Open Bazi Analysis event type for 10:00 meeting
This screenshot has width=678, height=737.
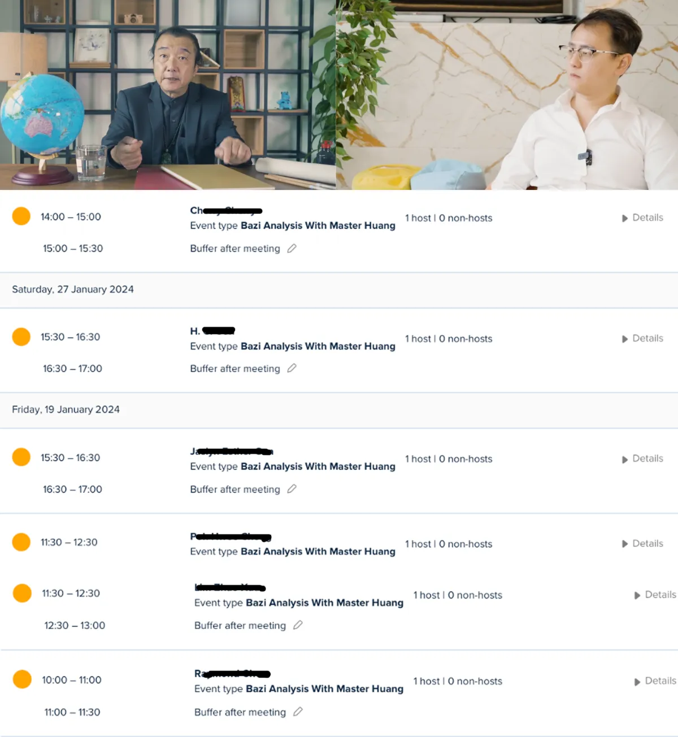point(324,689)
